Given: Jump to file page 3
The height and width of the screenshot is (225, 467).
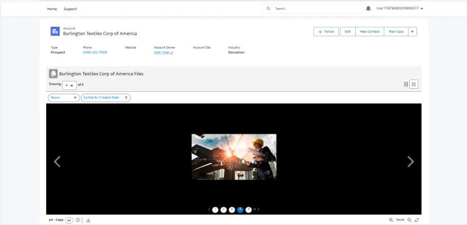Looking at the screenshot, I should click(232, 210).
